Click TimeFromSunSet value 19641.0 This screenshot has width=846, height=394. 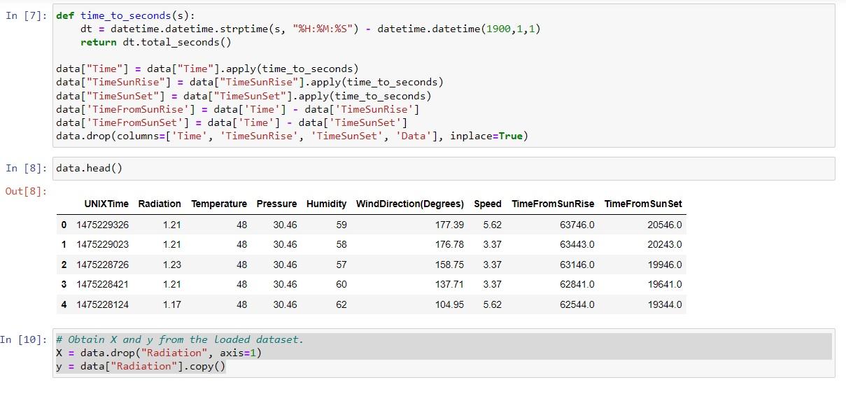pyautogui.click(x=665, y=285)
